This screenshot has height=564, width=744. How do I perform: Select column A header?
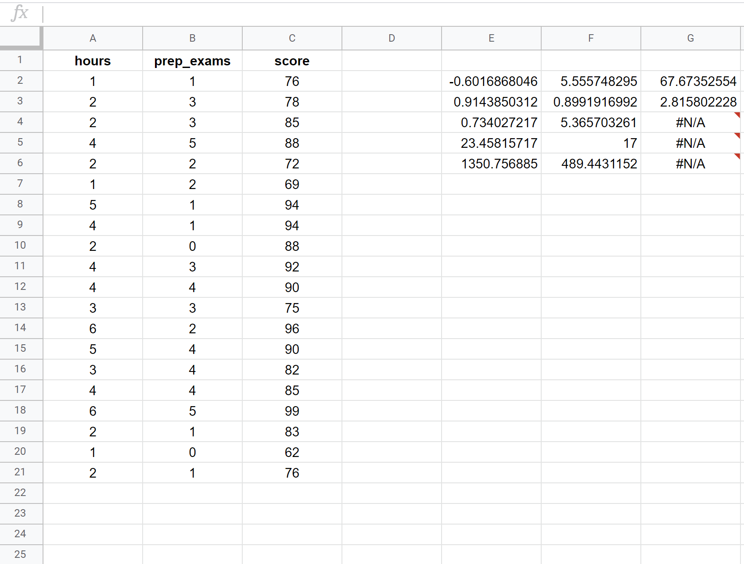(x=93, y=38)
